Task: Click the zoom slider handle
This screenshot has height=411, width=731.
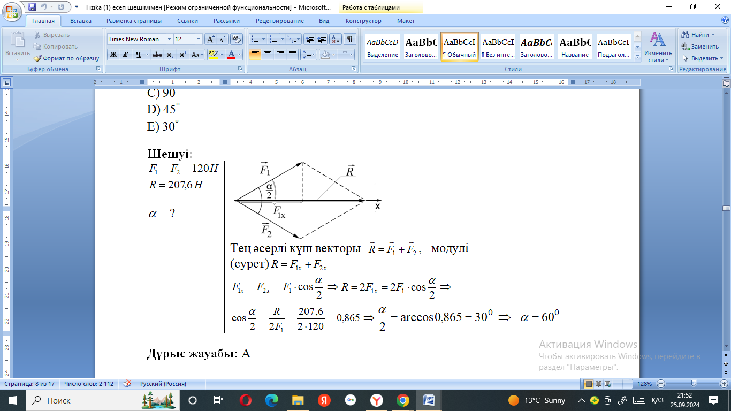Action: pyautogui.click(x=694, y=384)
